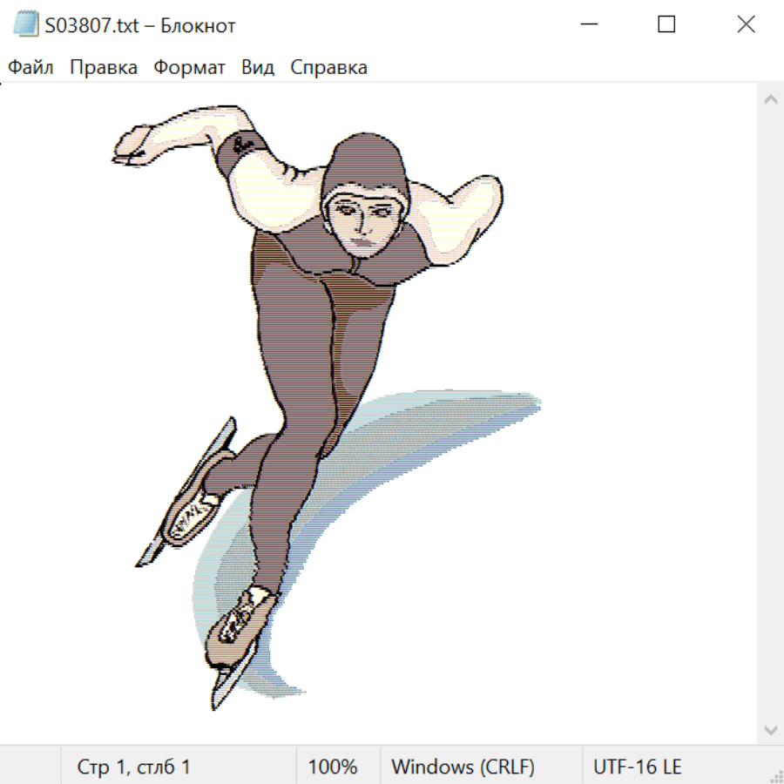Click Windows (CRLF) line ending indicator
784x784 pixels.
click(463, 767)
